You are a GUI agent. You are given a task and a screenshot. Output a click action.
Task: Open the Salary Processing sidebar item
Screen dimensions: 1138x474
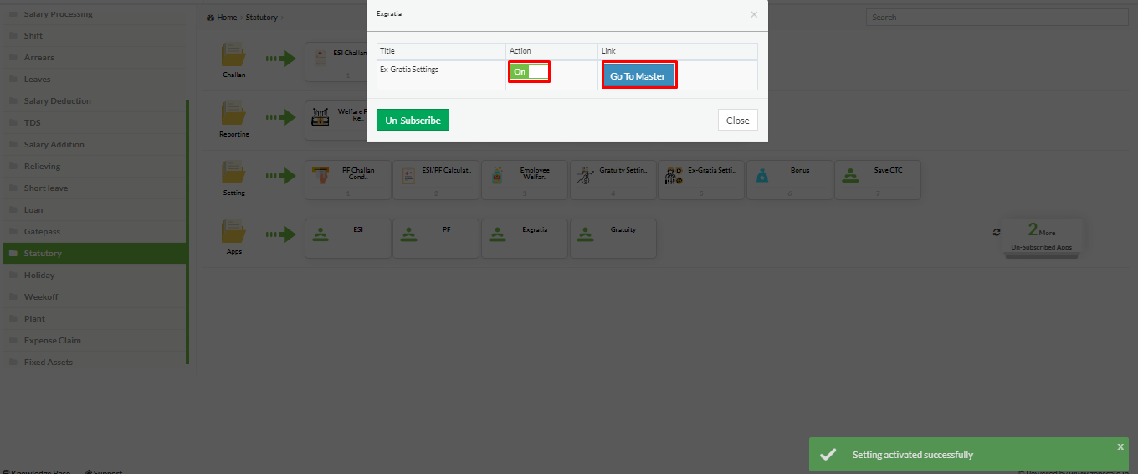coord(94,14)
